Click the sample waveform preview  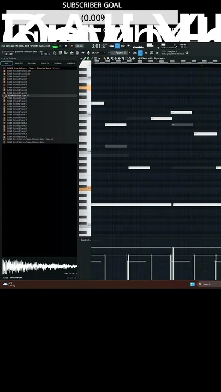click(x=40, y=266)
